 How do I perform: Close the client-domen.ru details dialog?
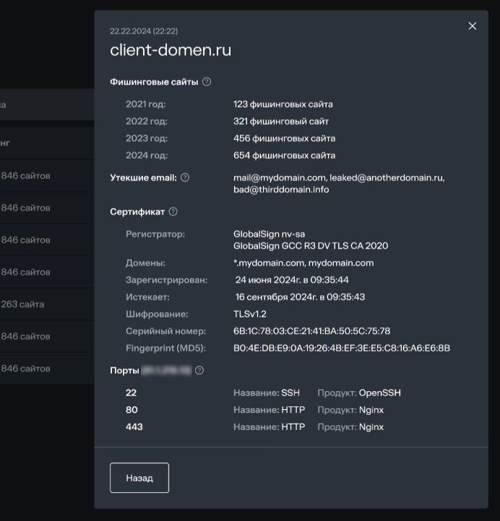click(x=473, y=26)
